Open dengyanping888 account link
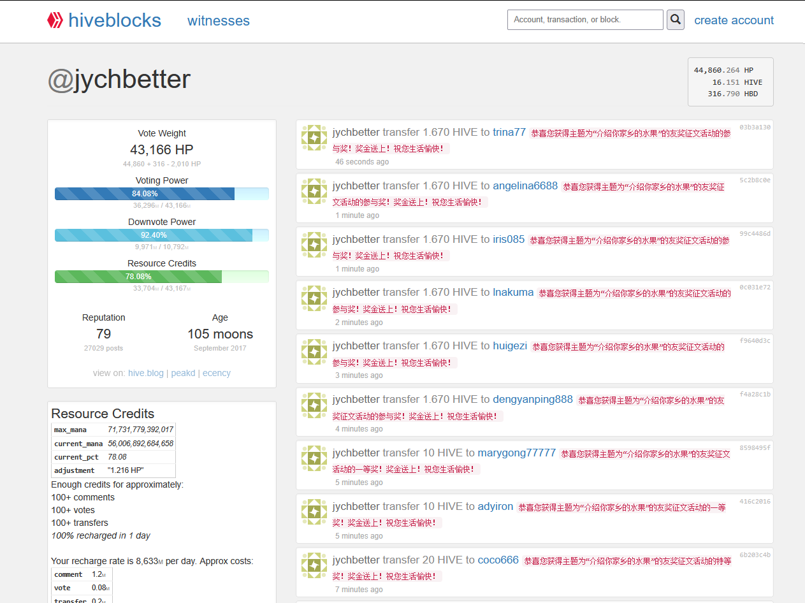Screen dimensions: 805x603 pyautogui.click(x=533, y=399)
